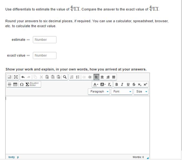Maximize the editor with fullscreen icon
The image size is (182, 160).
[16, 77]
